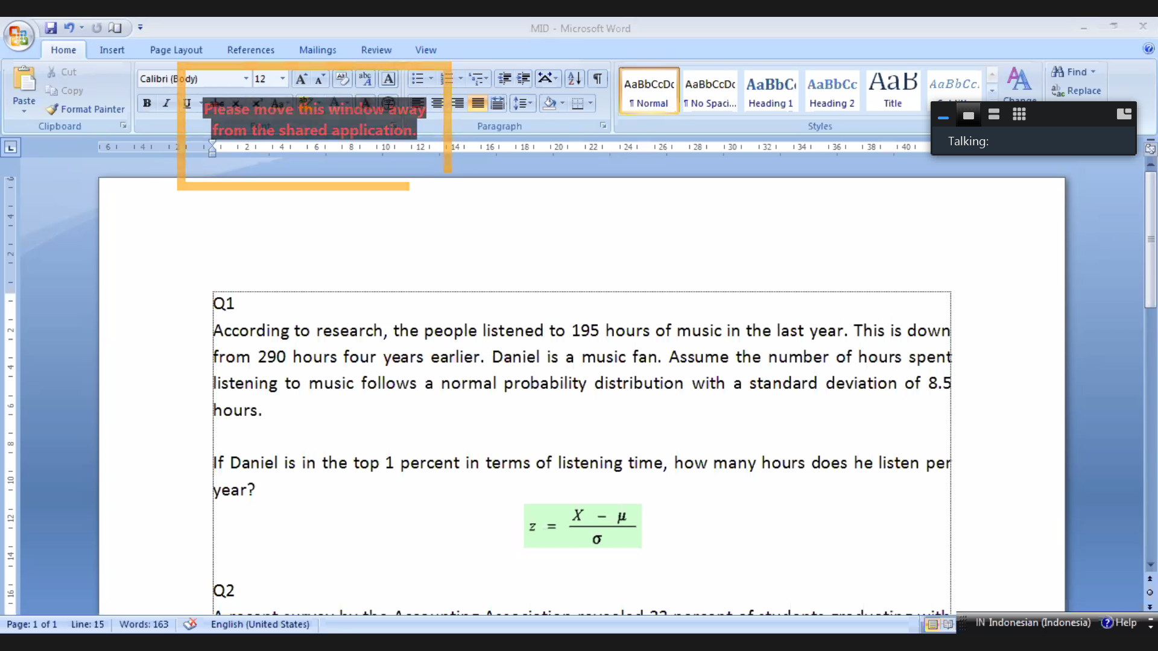The height and width of the screenshot is (651, 1158).
Task: Apply bold formatting
Action: [147, 103]
